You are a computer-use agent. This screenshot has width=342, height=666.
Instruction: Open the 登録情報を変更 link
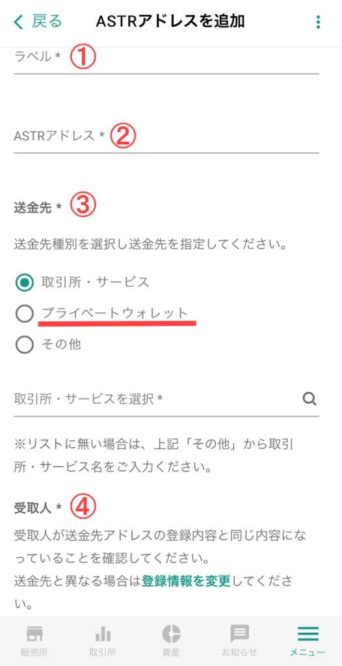coord(186,580)
